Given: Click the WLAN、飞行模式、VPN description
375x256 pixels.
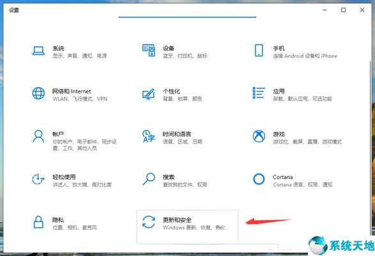Looking at the screenshot, I should point(80,99).
